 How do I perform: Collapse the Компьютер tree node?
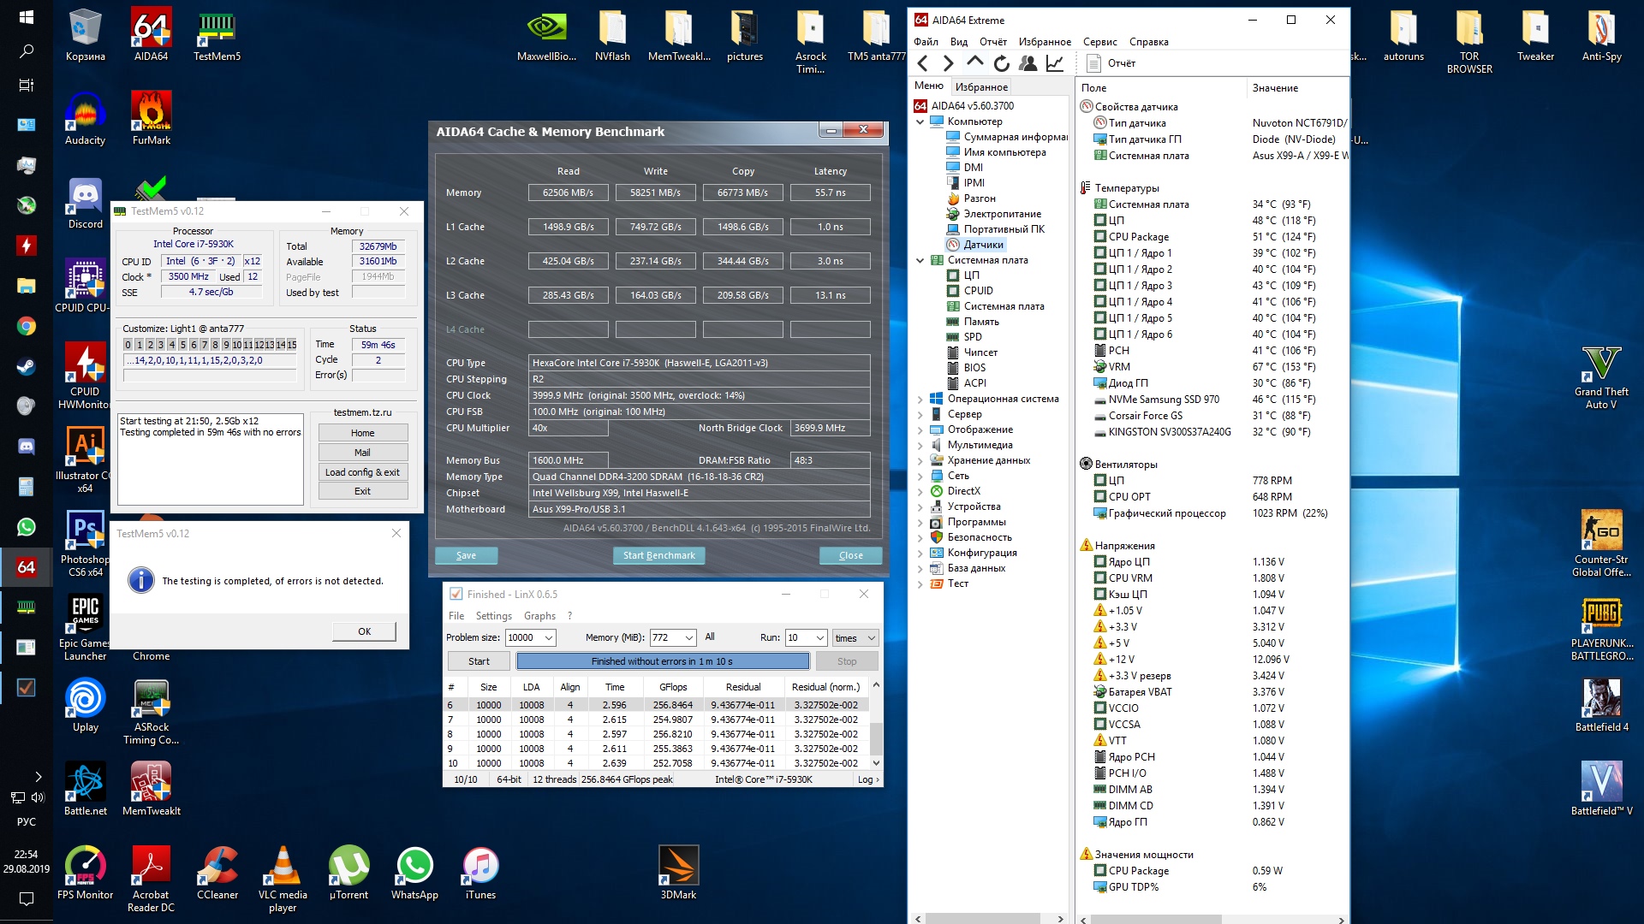point(920,121)
